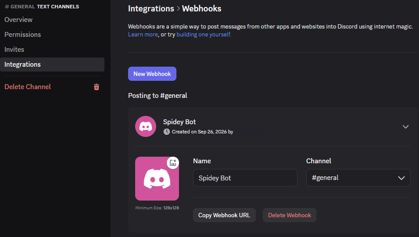
Task: Click the Copy Webhook URL button
Action: [x=224, y=215]
